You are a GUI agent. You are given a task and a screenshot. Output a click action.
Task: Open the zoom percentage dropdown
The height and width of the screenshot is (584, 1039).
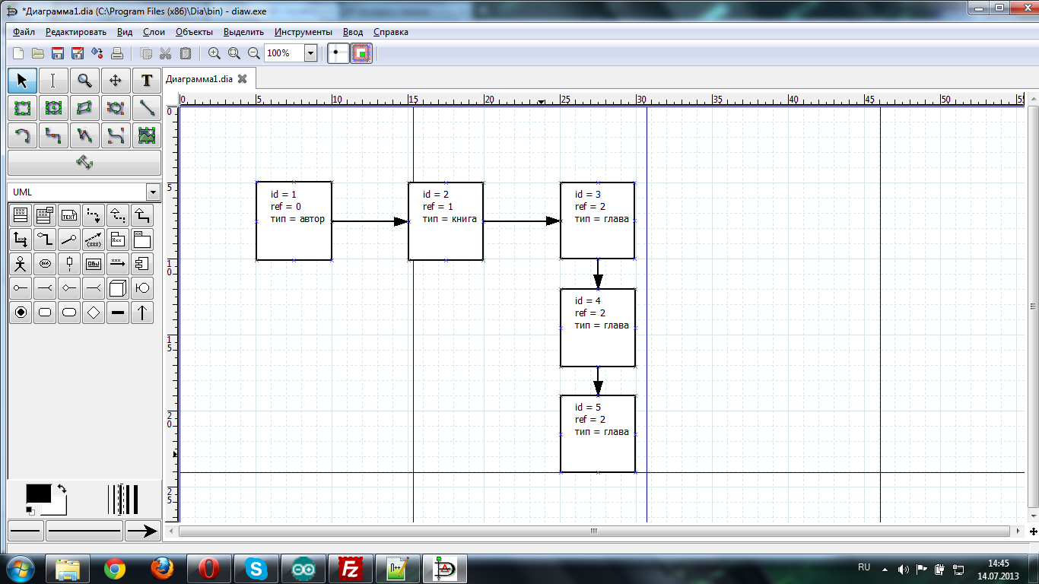pyautogui.click(x=310, y=53)
